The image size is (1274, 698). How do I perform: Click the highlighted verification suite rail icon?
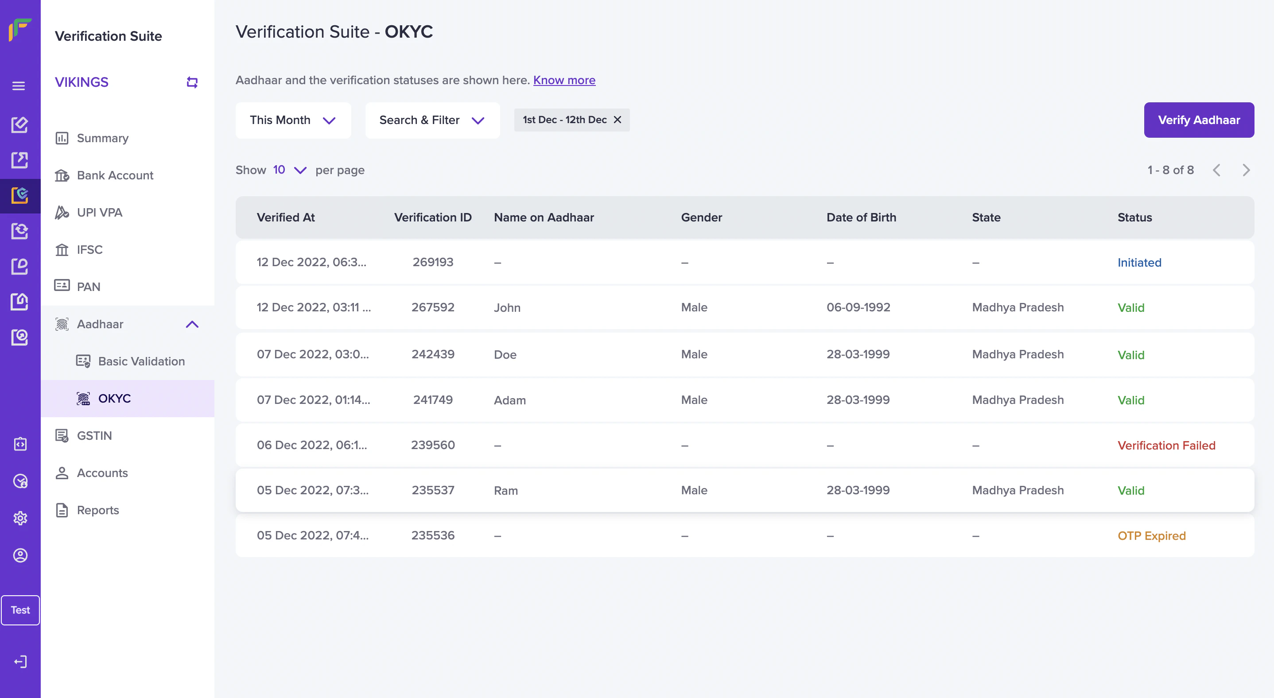(x=20, y=195)
